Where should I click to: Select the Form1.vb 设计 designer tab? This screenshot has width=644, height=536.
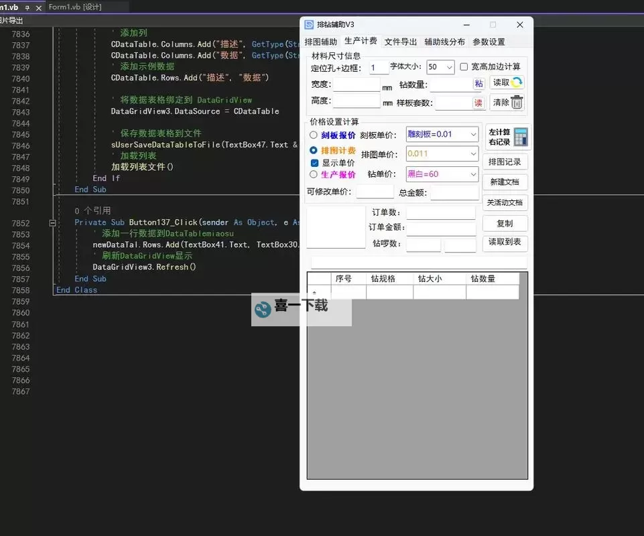[75, 7]
